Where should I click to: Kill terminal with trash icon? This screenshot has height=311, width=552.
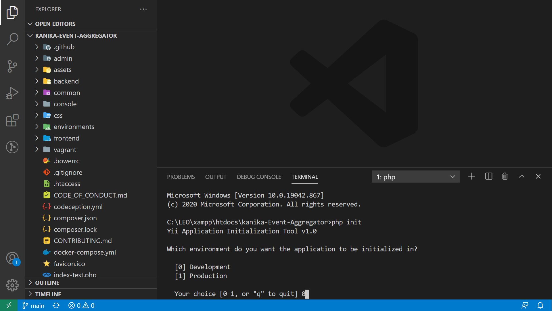pos(505,177)
